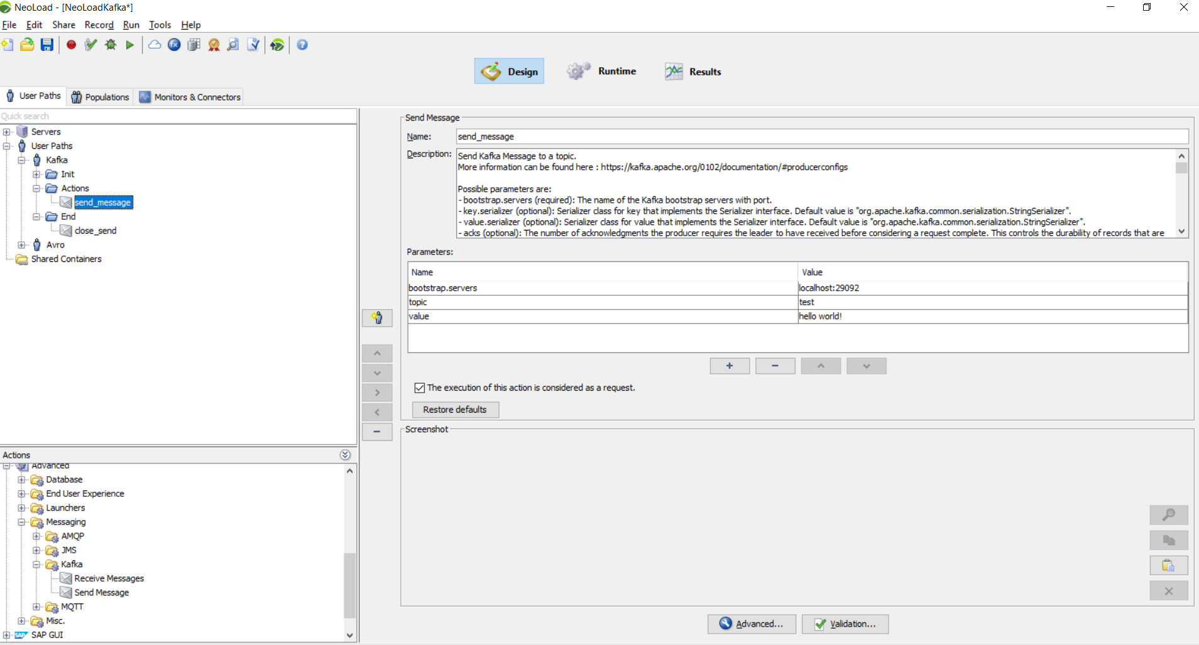Viewport: 1199px width, 645px height.
Task: Click the move down arrow between panels
Action: [x=377, y=373]
